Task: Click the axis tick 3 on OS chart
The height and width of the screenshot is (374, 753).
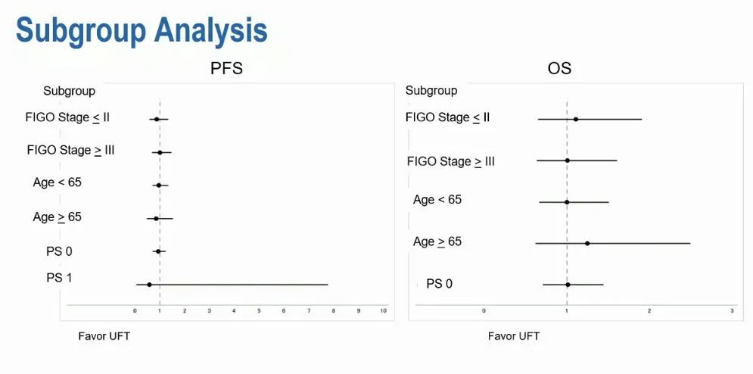Action: point(732,311)
